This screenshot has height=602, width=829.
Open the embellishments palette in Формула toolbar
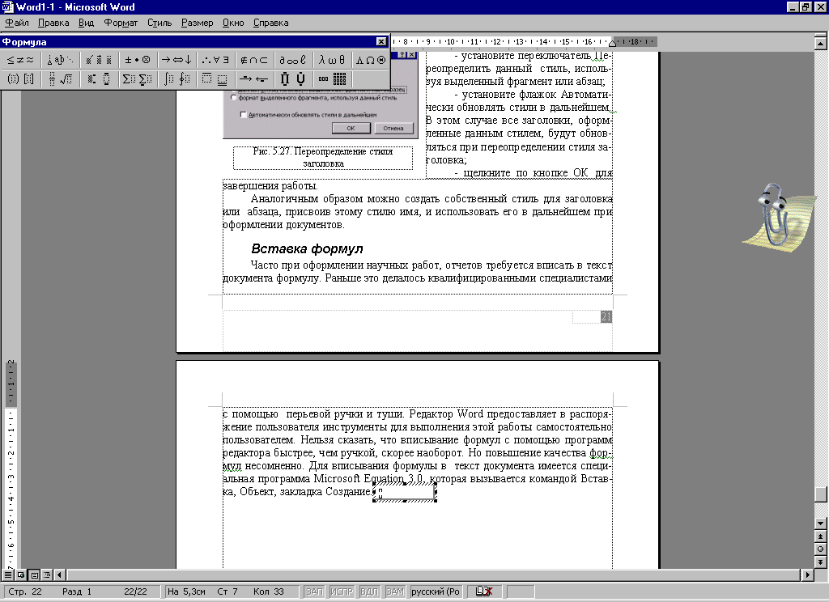(99, 60)
